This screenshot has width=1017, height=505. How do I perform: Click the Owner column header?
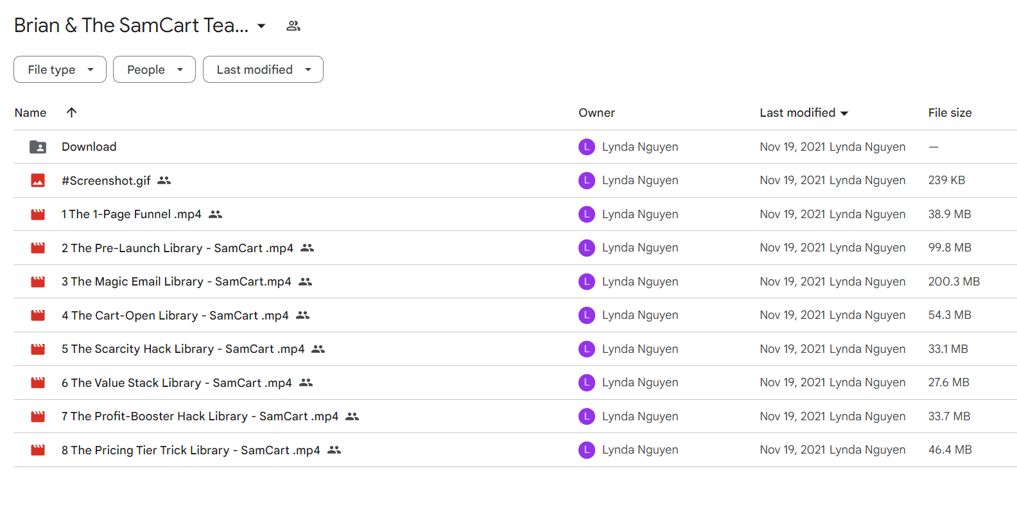point(596,113)
